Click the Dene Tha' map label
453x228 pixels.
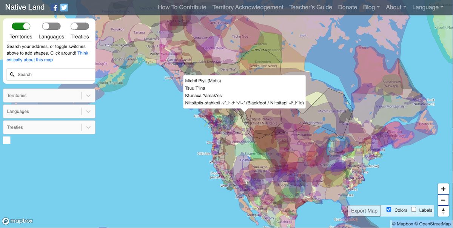point(228,69)
